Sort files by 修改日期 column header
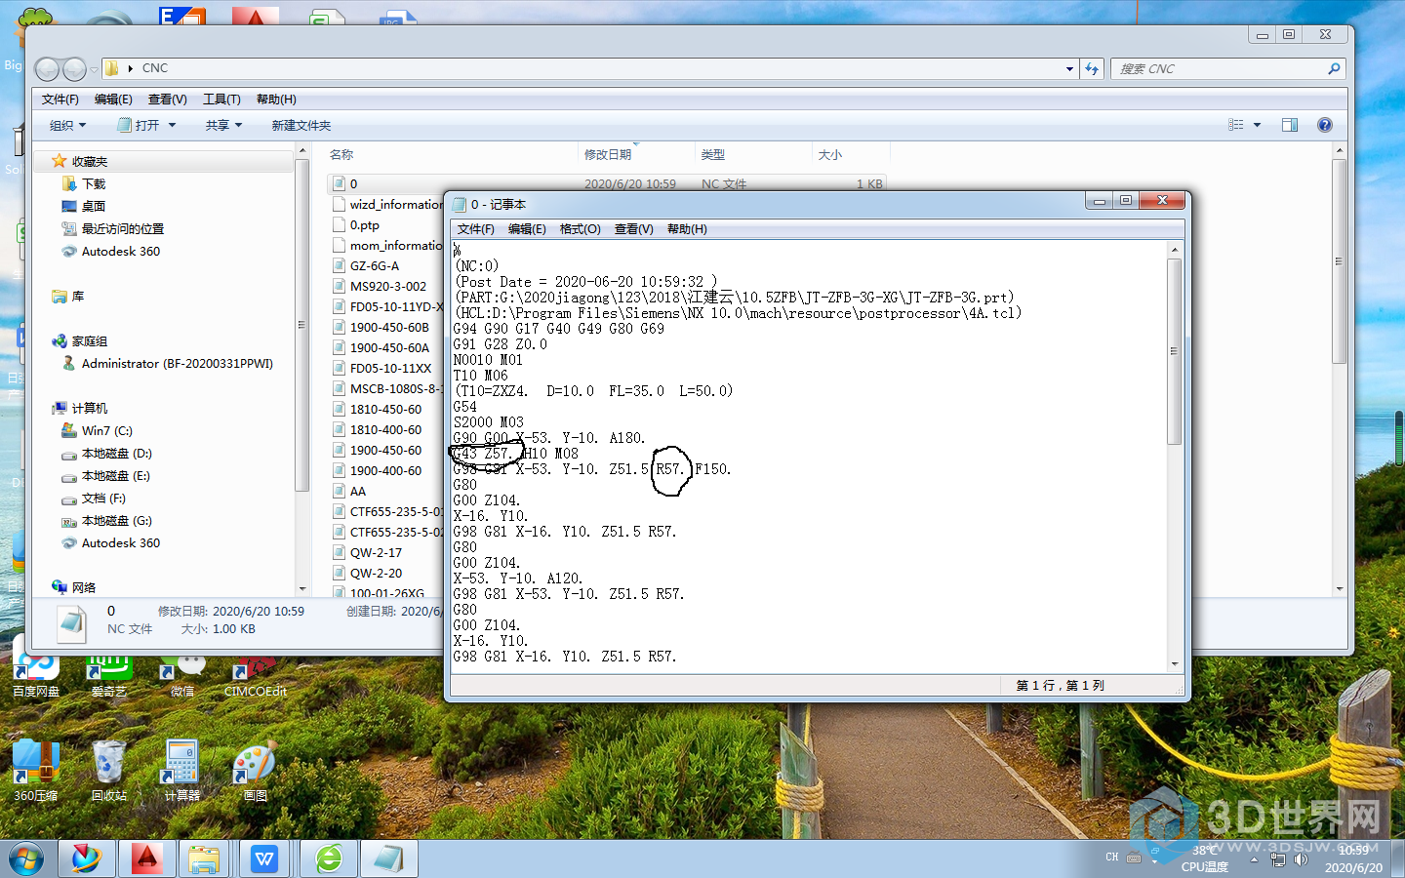 tap(636, 154)
